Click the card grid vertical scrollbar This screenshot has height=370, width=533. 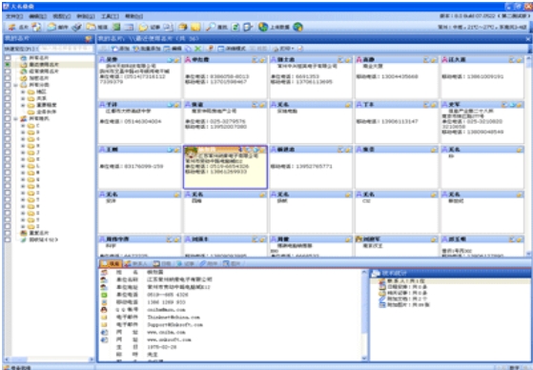[528, 155]
